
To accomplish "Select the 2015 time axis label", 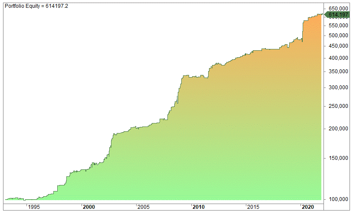I will 254,207.
